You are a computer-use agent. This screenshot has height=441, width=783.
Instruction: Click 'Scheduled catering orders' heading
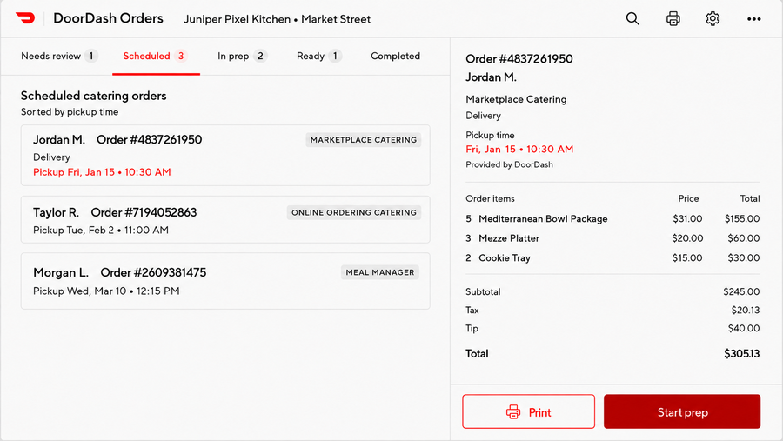[93, 96]
